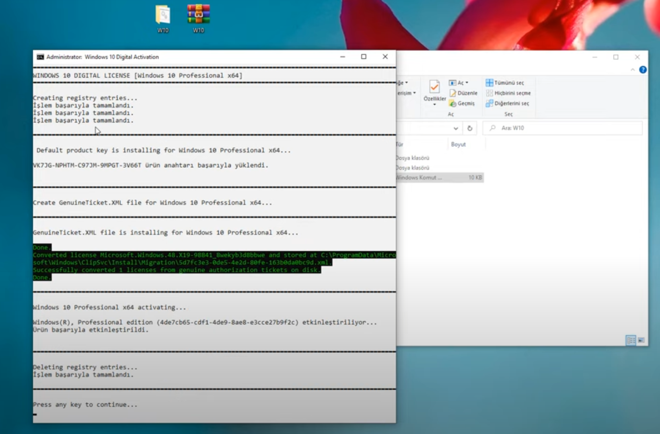This screenshot has height=434, width=660.
Task: Click the 'Deleting registry entries...' line
Action: click(x=85, y=367)
